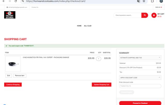
Task: Open site information icon in address bar
Action: click(x=23, y=1)
